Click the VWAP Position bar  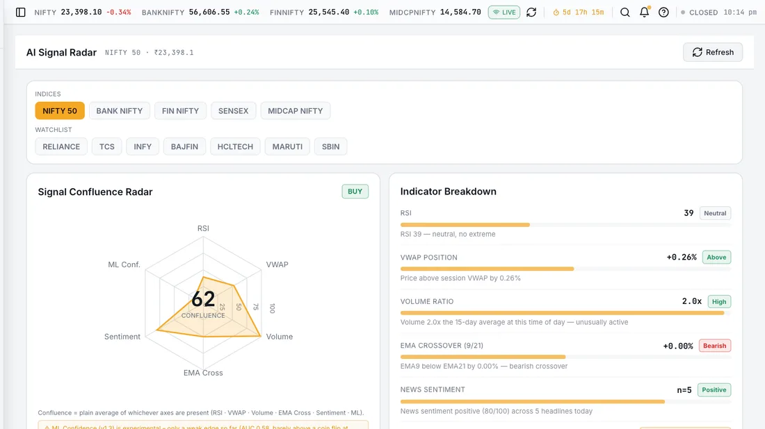pyautogui.click(x=565, y=269)
